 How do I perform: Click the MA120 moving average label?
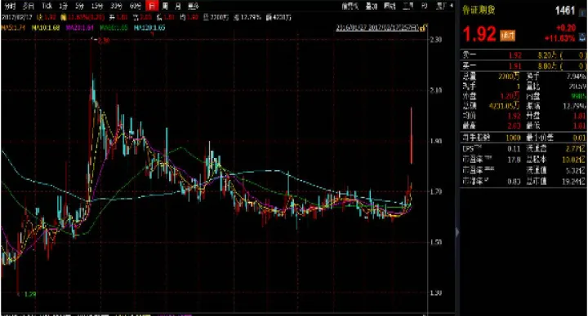click(149, 28)
